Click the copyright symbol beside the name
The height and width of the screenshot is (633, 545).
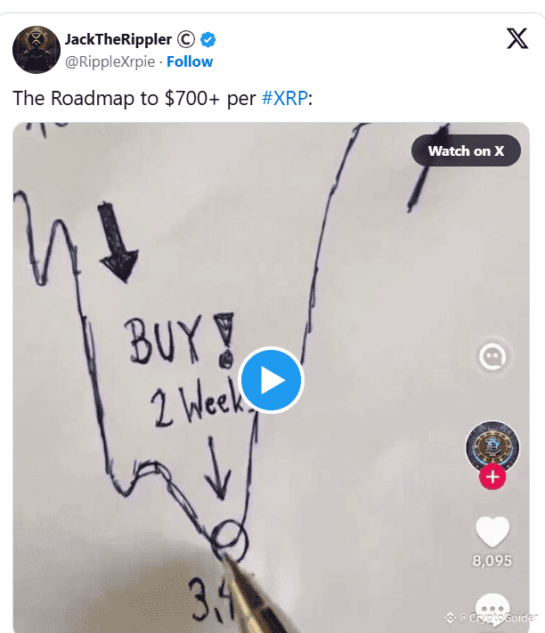186,39
